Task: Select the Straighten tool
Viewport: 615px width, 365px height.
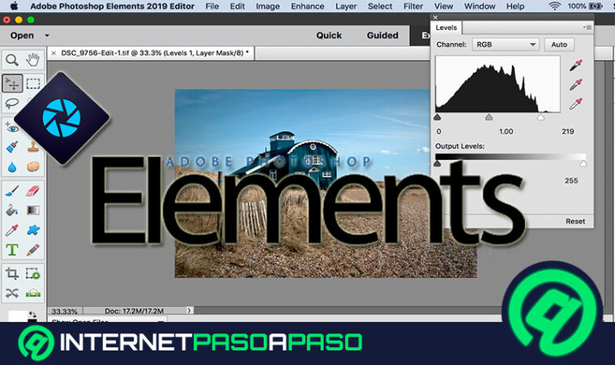Action: coord(33,293)
